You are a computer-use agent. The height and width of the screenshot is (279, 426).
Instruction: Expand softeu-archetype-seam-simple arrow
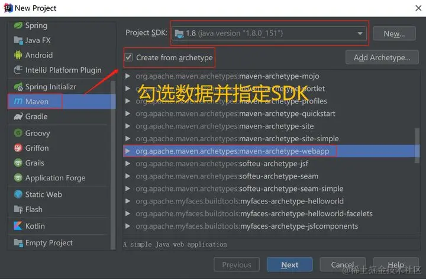coord(127,189)
